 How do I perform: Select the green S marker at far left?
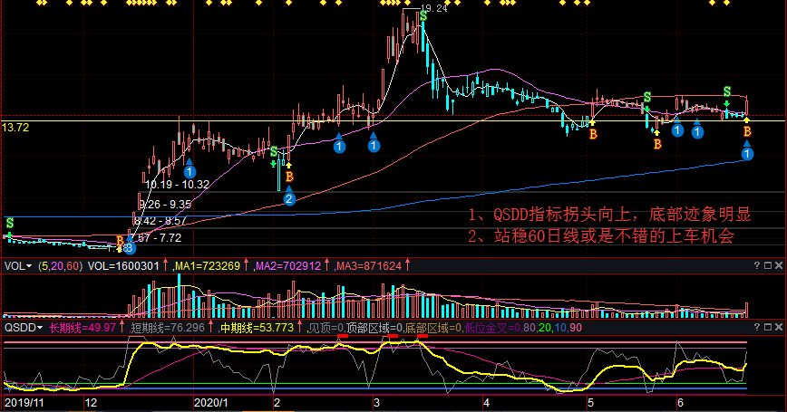tap(10, 222)
